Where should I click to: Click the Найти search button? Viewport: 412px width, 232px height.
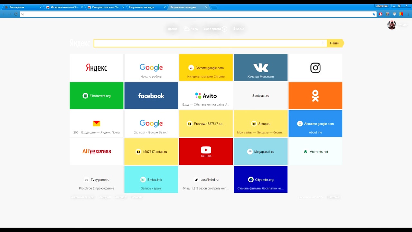[x=335, y=43]
